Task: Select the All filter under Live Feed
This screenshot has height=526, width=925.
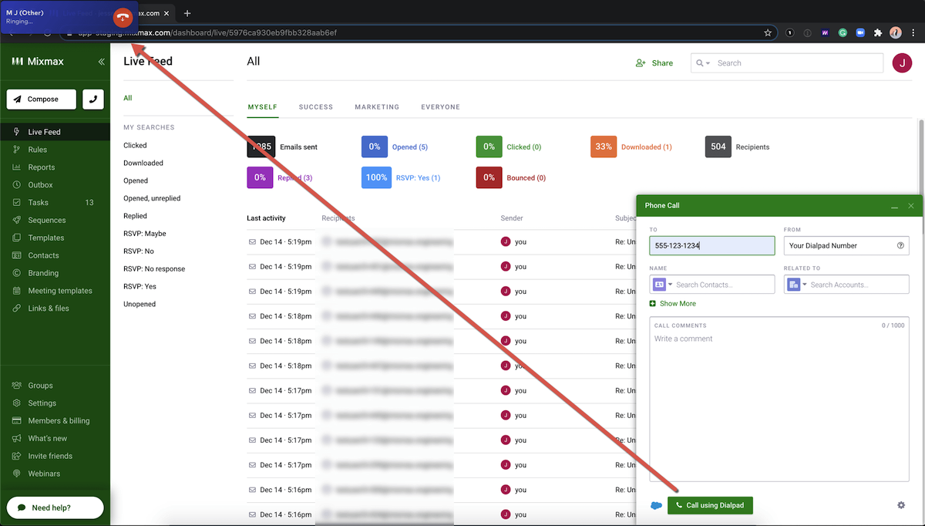Action: (x=128, y=98)
